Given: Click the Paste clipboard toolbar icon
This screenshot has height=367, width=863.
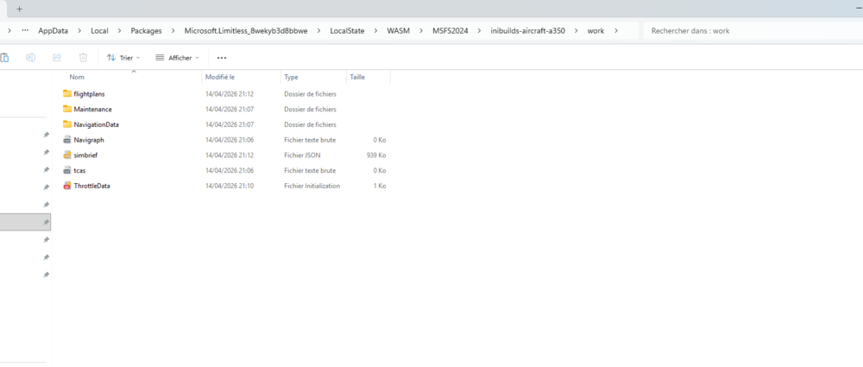Looking at the screenshot, I should coord(5,58).
